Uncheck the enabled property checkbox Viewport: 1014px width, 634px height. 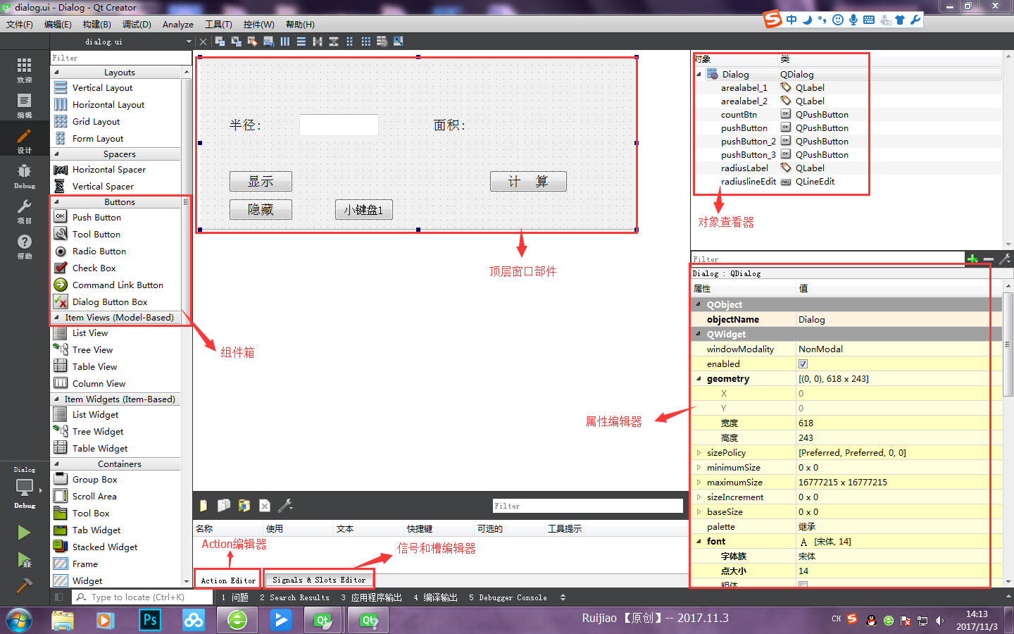coord(803,363)
